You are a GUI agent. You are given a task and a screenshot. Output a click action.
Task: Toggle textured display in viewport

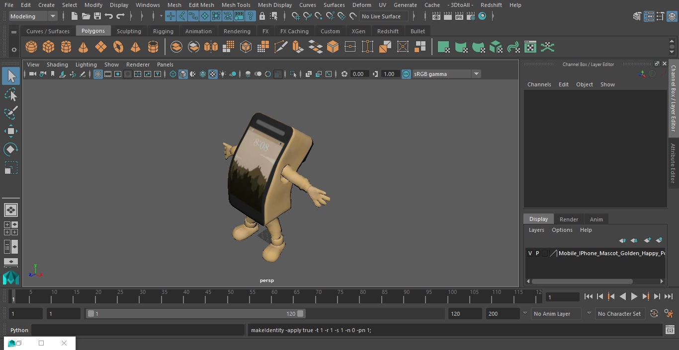(x=213, y=74)
